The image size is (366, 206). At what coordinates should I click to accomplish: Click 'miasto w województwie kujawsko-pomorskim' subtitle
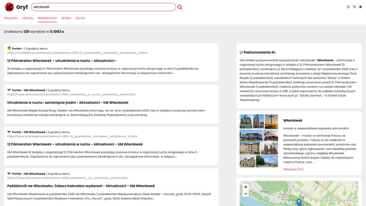coord(316,128)
